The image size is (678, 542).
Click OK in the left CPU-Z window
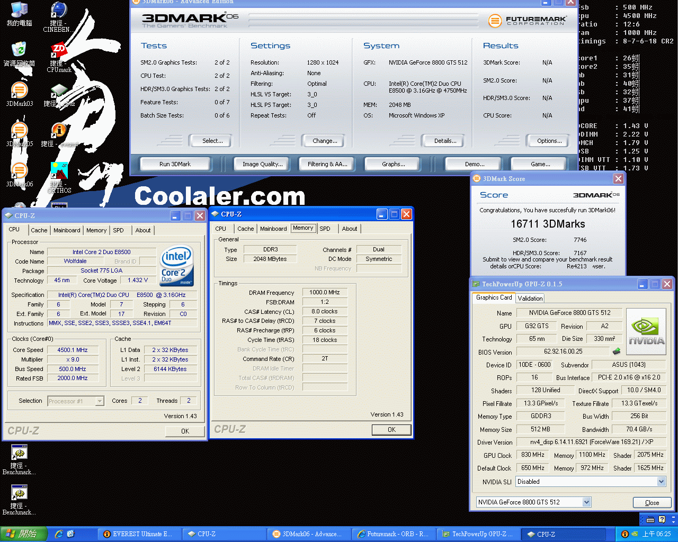185,431
